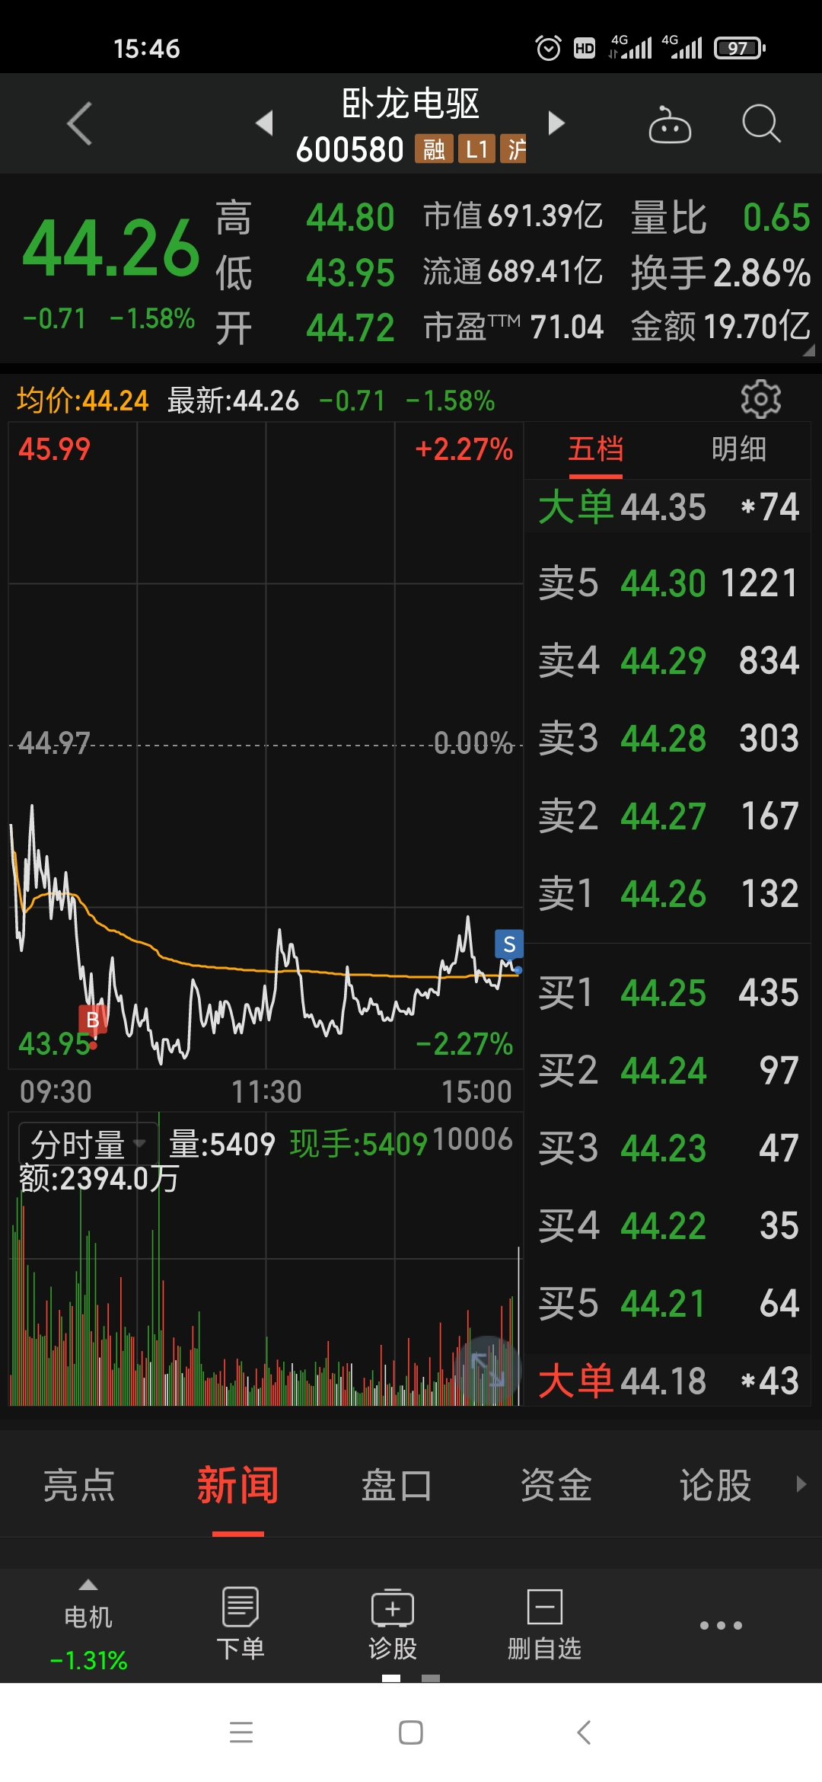The height and width of the screenshot is (1782, 822).
Task: Tap the B buy marker on chart
Action: [93, 1020]
